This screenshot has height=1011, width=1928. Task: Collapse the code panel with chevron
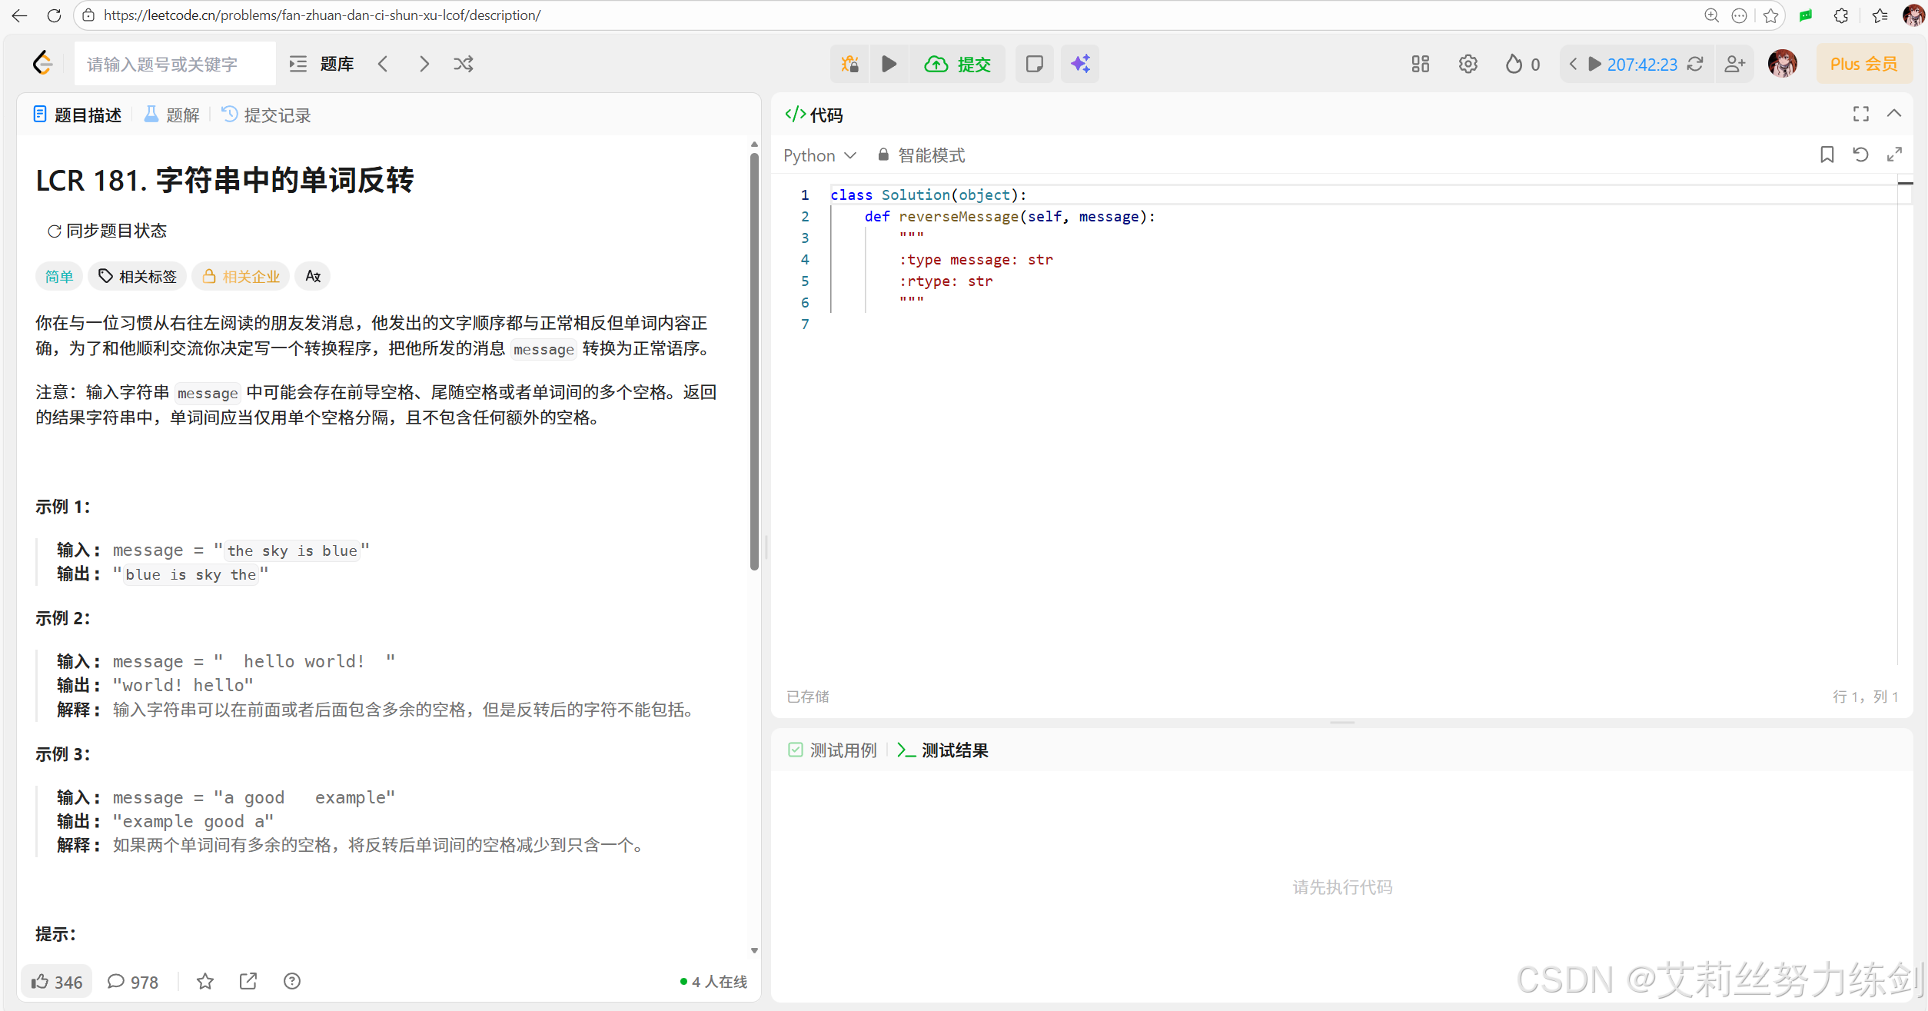(x=1894, y=114)
